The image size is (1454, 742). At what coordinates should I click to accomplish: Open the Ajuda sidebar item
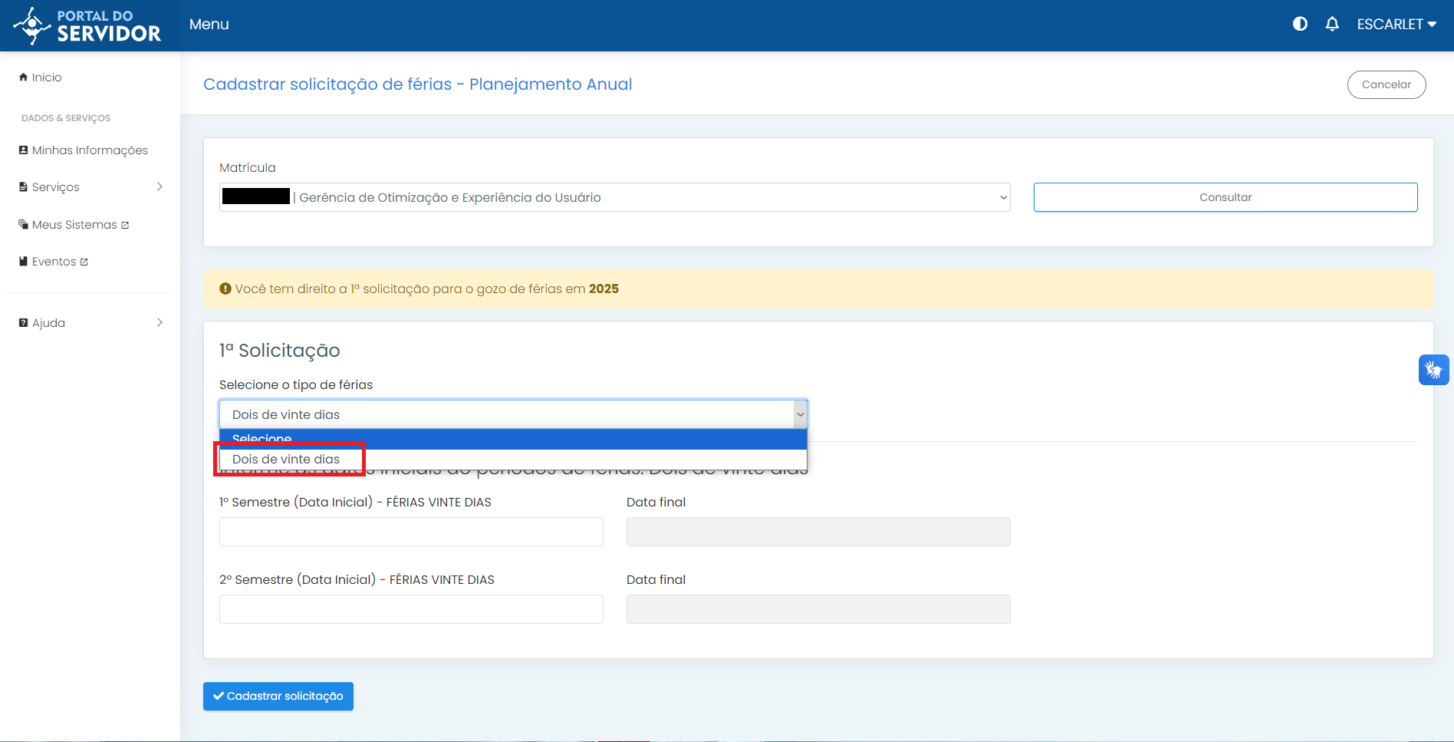point(42,323)
